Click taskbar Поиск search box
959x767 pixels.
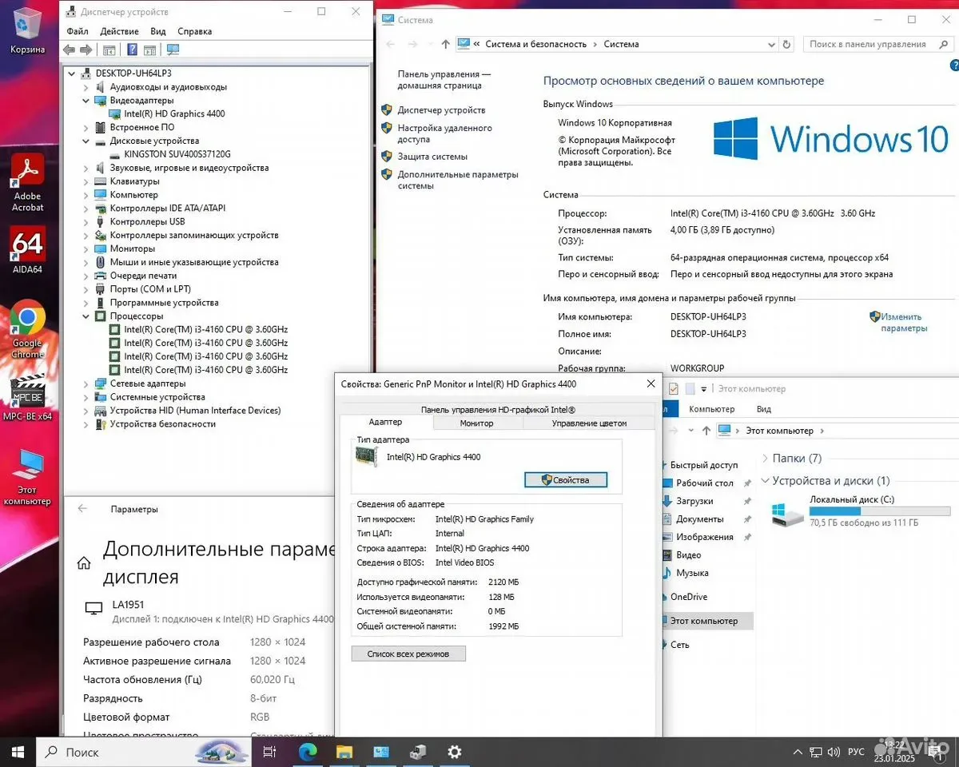tap(143, 752)
